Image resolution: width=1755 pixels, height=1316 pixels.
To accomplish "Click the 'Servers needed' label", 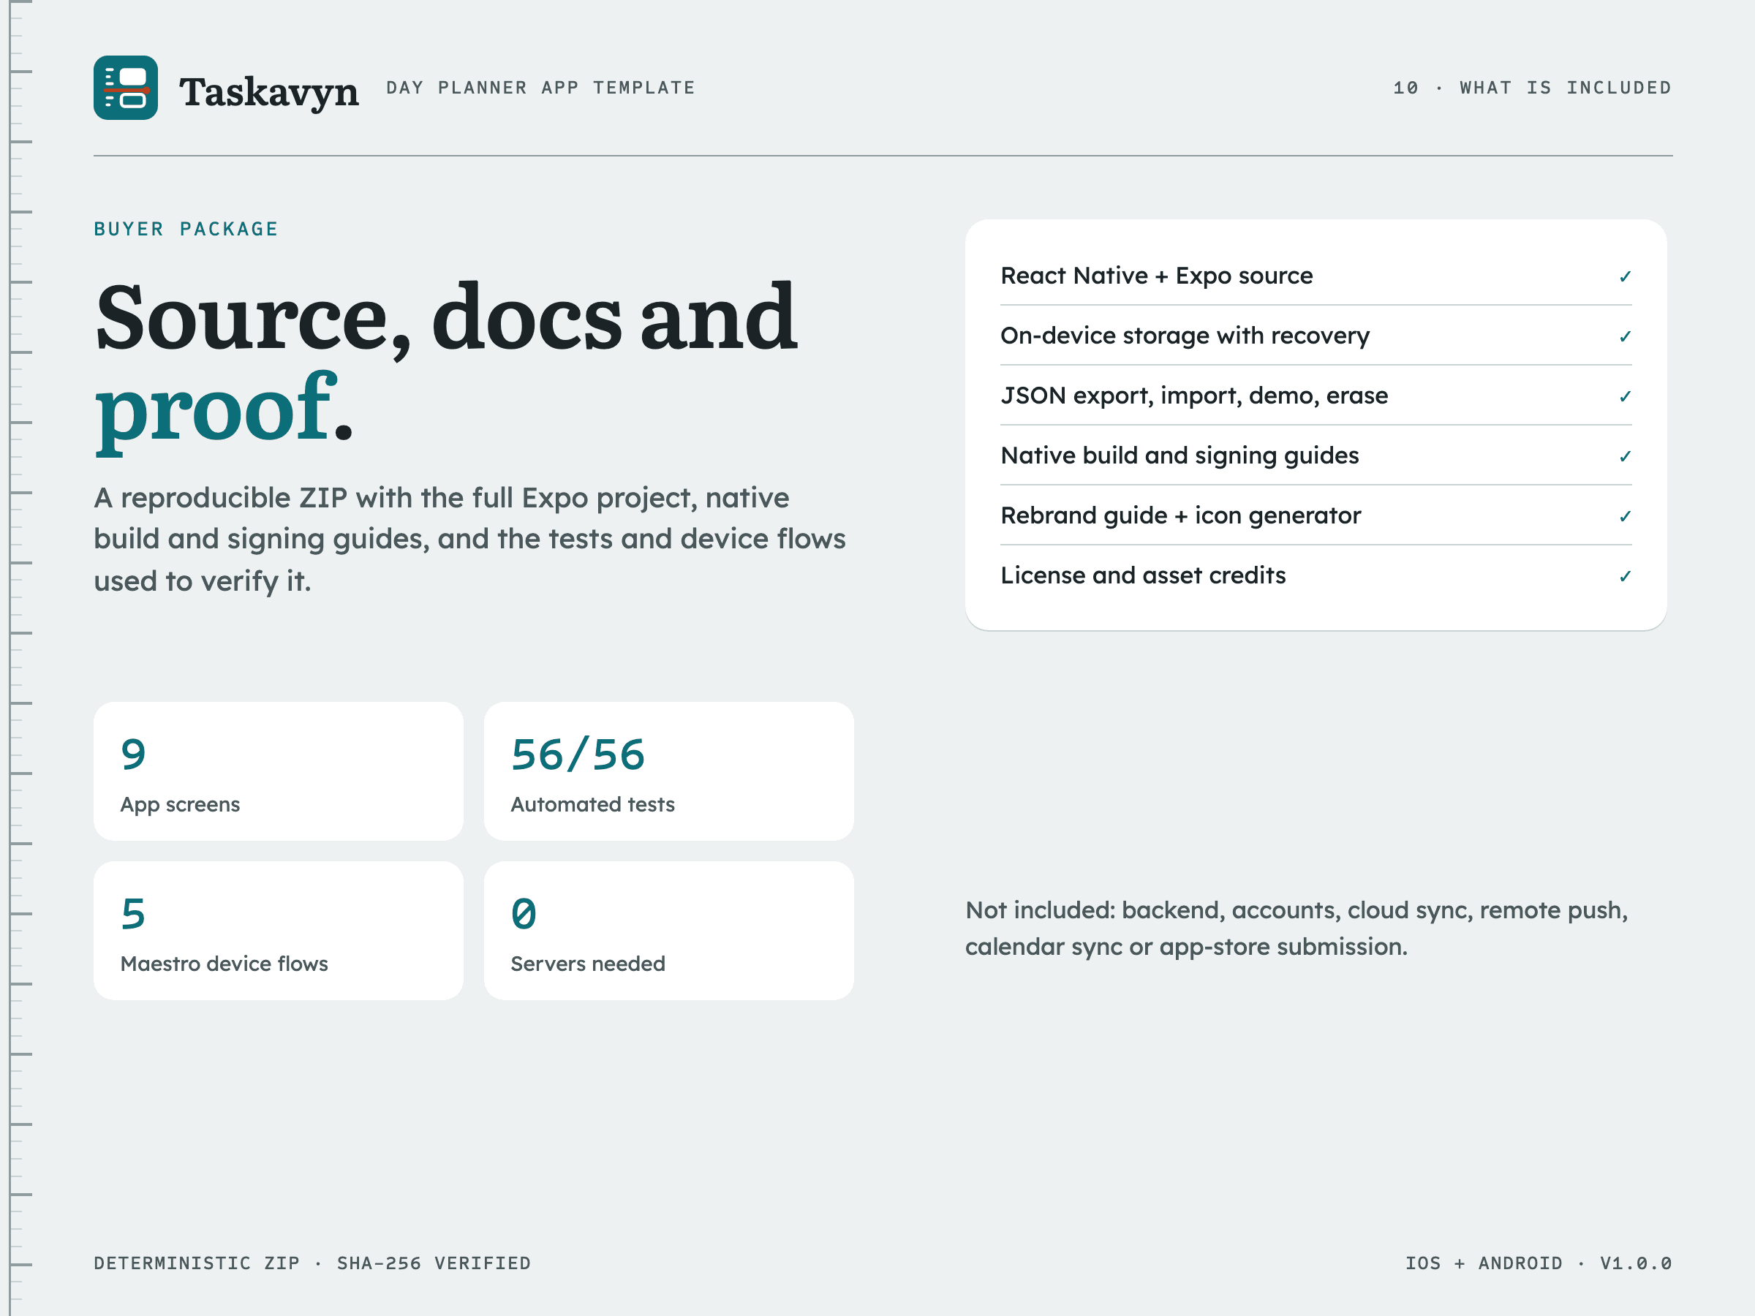I will [x=588, y=964].
